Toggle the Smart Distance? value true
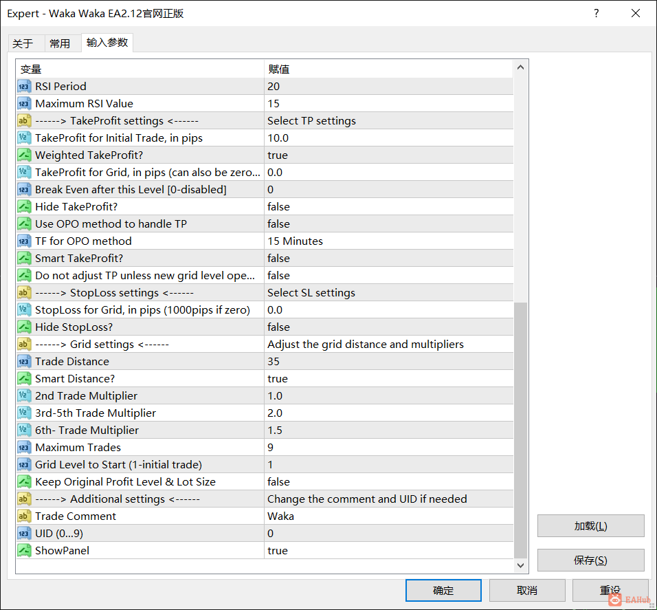Image resolution: width=657 pixels, height=610 pixels. [x=389, y=378]
